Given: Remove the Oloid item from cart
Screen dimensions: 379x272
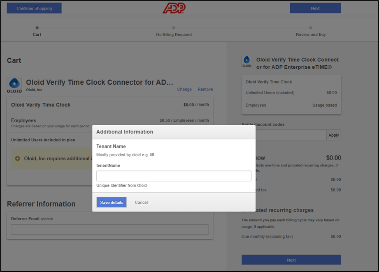Looking at the screenshot, I should click(x=205, y=89).
